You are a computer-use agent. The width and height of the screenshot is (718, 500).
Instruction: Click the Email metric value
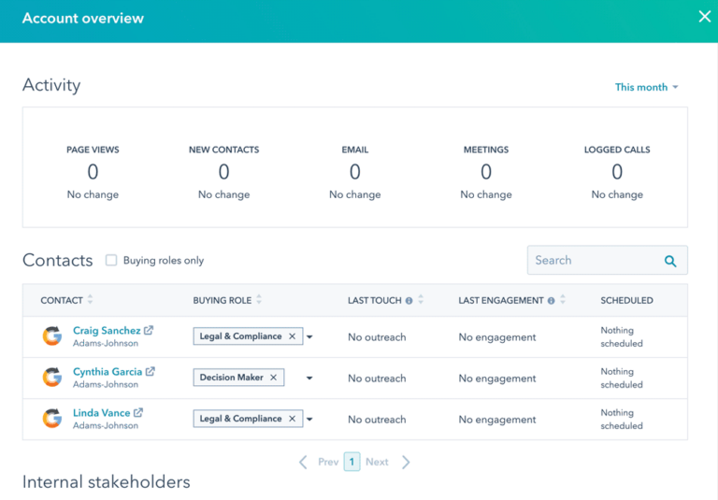click(355, 172)
